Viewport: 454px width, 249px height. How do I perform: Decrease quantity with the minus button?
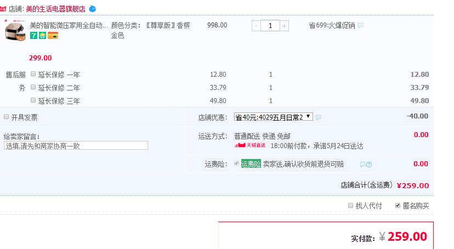tap(256, 26)
